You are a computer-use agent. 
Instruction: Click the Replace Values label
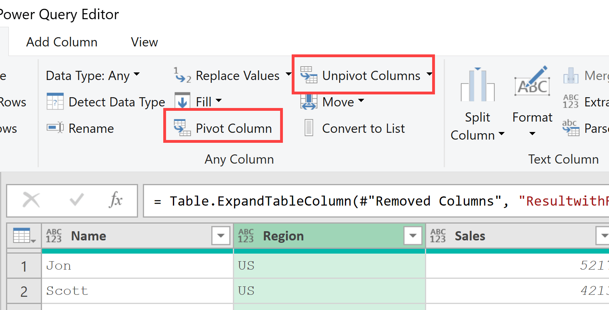pyautogui.click(x=238, y=76)
